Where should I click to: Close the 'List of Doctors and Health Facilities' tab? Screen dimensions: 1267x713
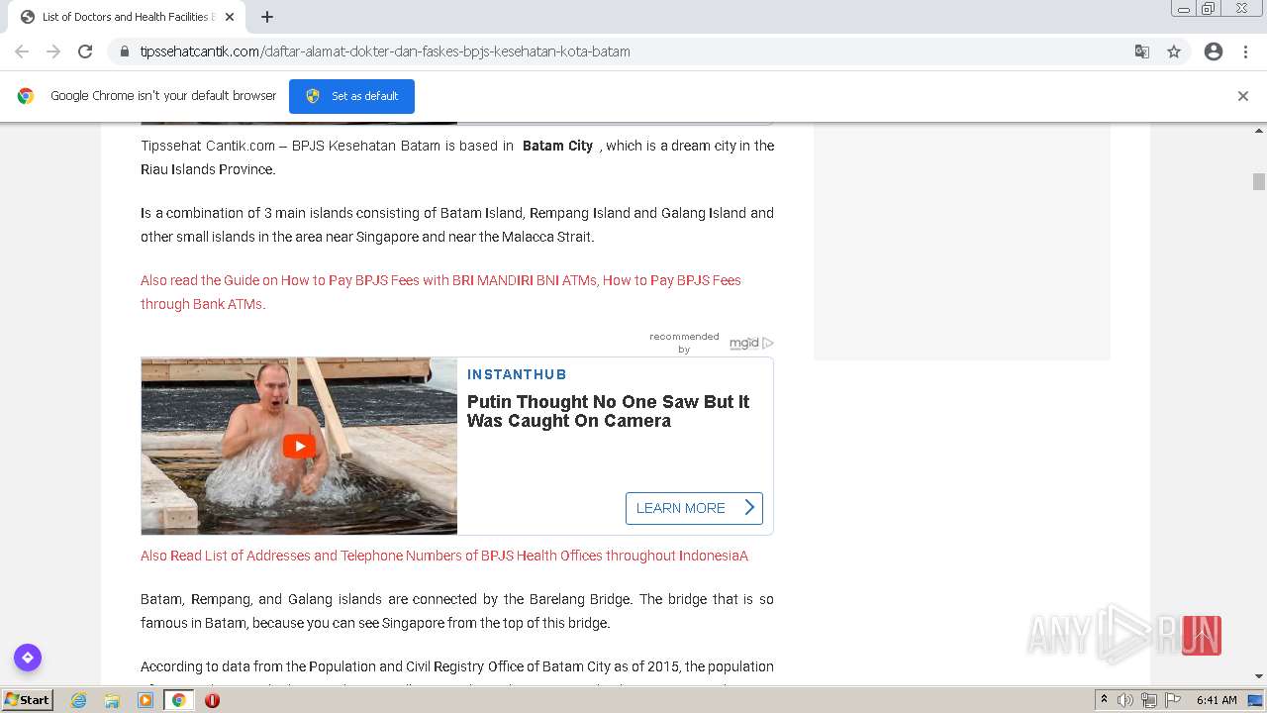tap(230, 17)
